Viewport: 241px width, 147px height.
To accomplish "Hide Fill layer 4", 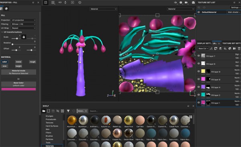I will pyautogui.click(x=198, y=87).
